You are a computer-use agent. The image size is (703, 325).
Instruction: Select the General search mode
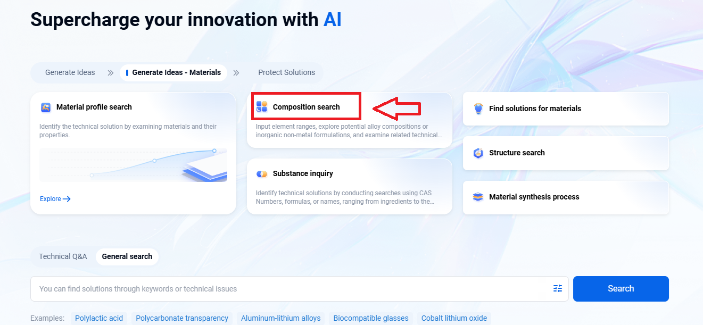[127, 256]
